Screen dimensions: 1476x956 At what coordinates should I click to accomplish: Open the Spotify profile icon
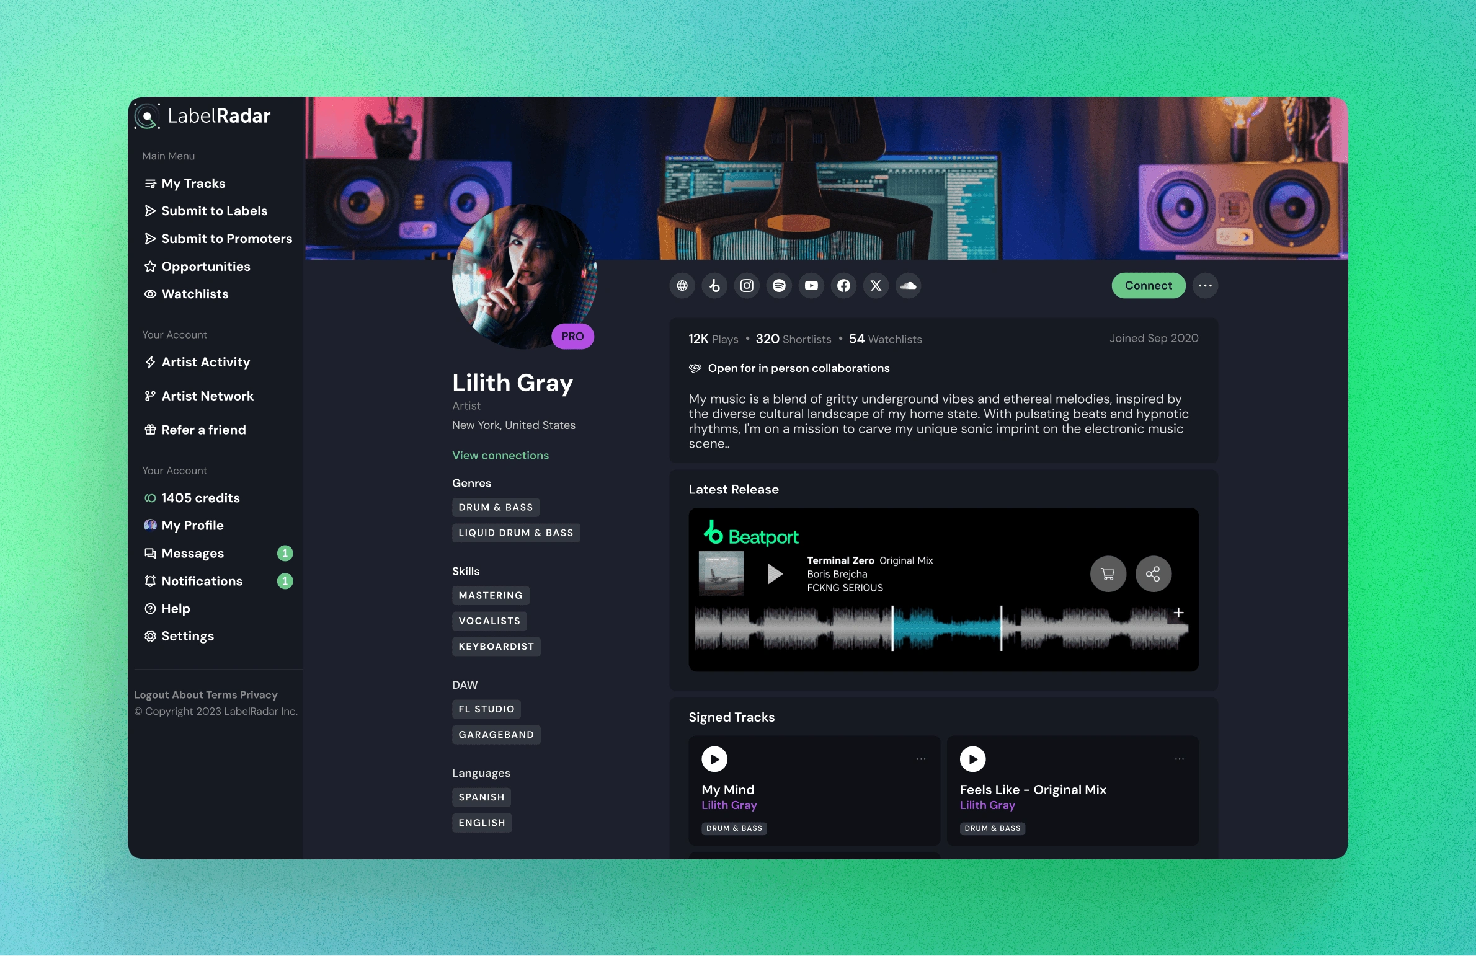pos(779,286)
